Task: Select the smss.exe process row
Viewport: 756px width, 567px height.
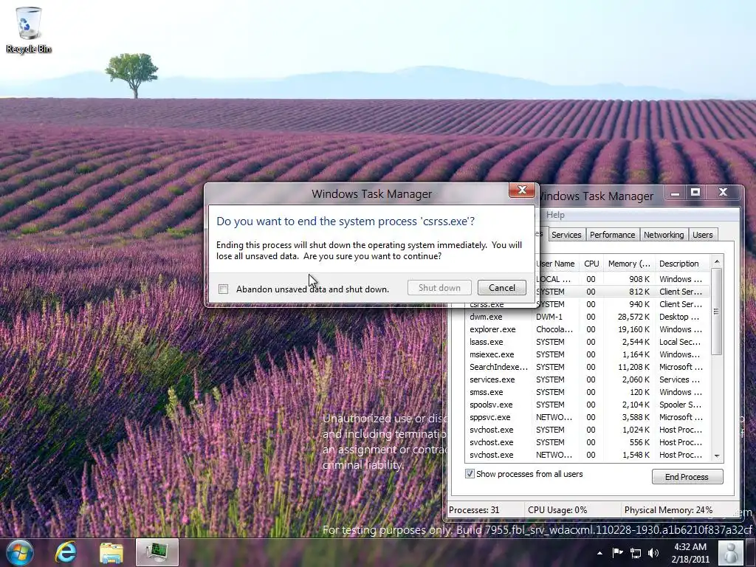Action: (587, 392)
